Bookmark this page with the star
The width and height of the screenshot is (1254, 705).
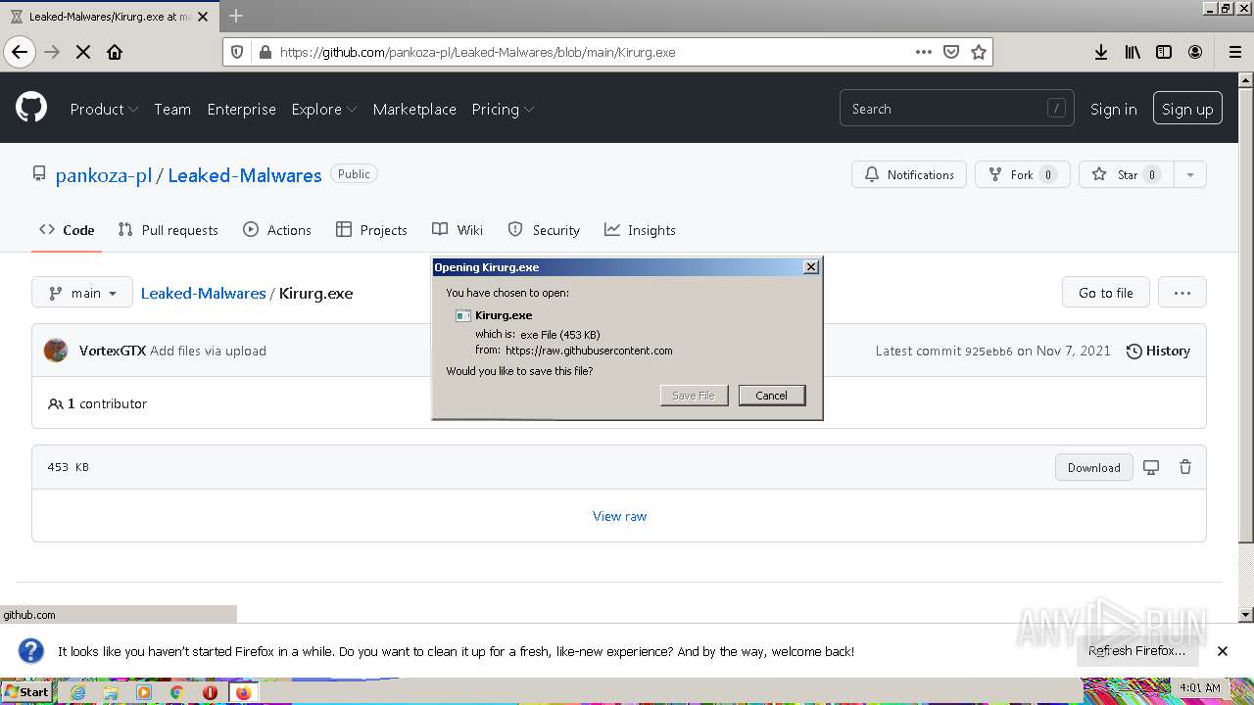[978, 52]
